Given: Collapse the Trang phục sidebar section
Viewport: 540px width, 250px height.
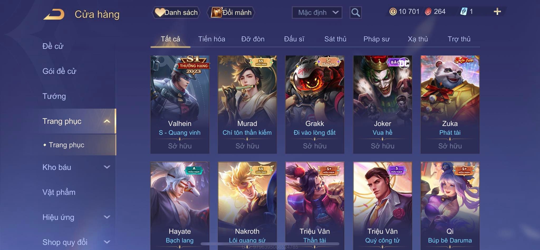Looking at the screenshot, I should (x=107, y=121).
